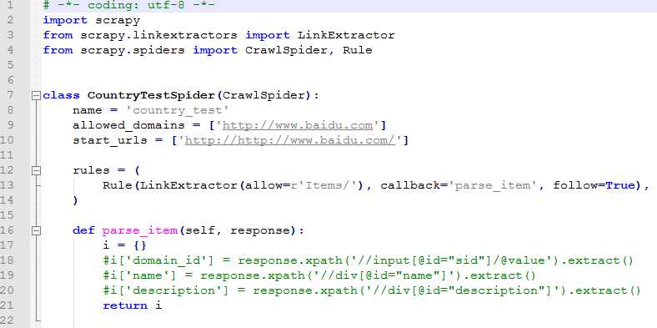657x328 pixels.
Task: Click the utf-8 coding comment
Action: pyautogui.click(x=129, y=6)
